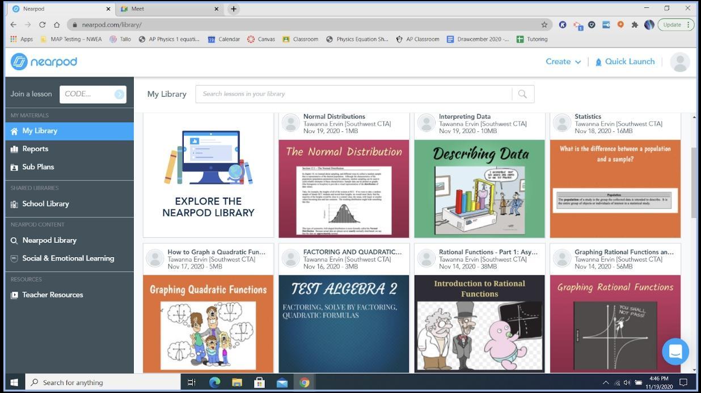The width and height of the screenshot is (701, 393).
Task: Click the volume icon in system tray
Action: point(627,382)
